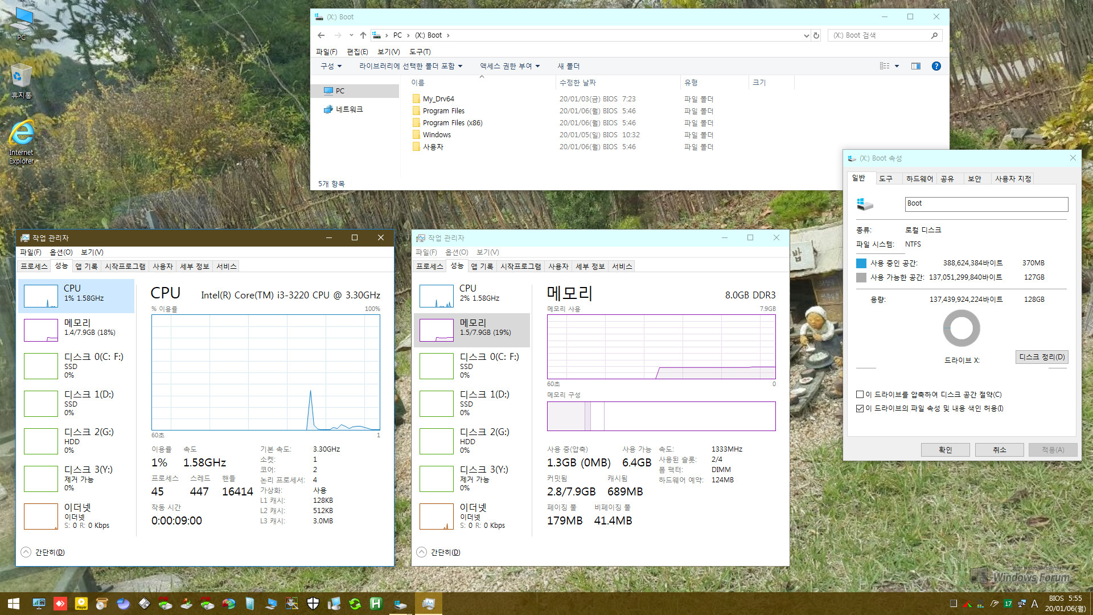Open 옵션(O) menu in the CPU Task Manager
This screenshot has height=615, width=1093.
pyautogui.click(x=61, y=252)
